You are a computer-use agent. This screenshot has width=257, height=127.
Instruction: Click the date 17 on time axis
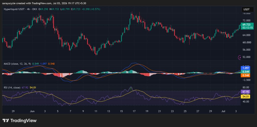pos(134,111)
